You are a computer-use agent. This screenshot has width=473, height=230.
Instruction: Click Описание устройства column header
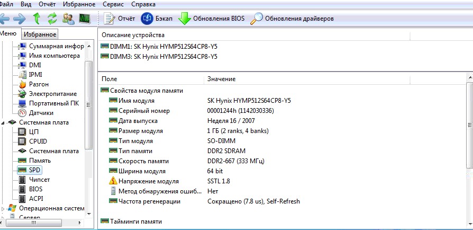(254, 35)
